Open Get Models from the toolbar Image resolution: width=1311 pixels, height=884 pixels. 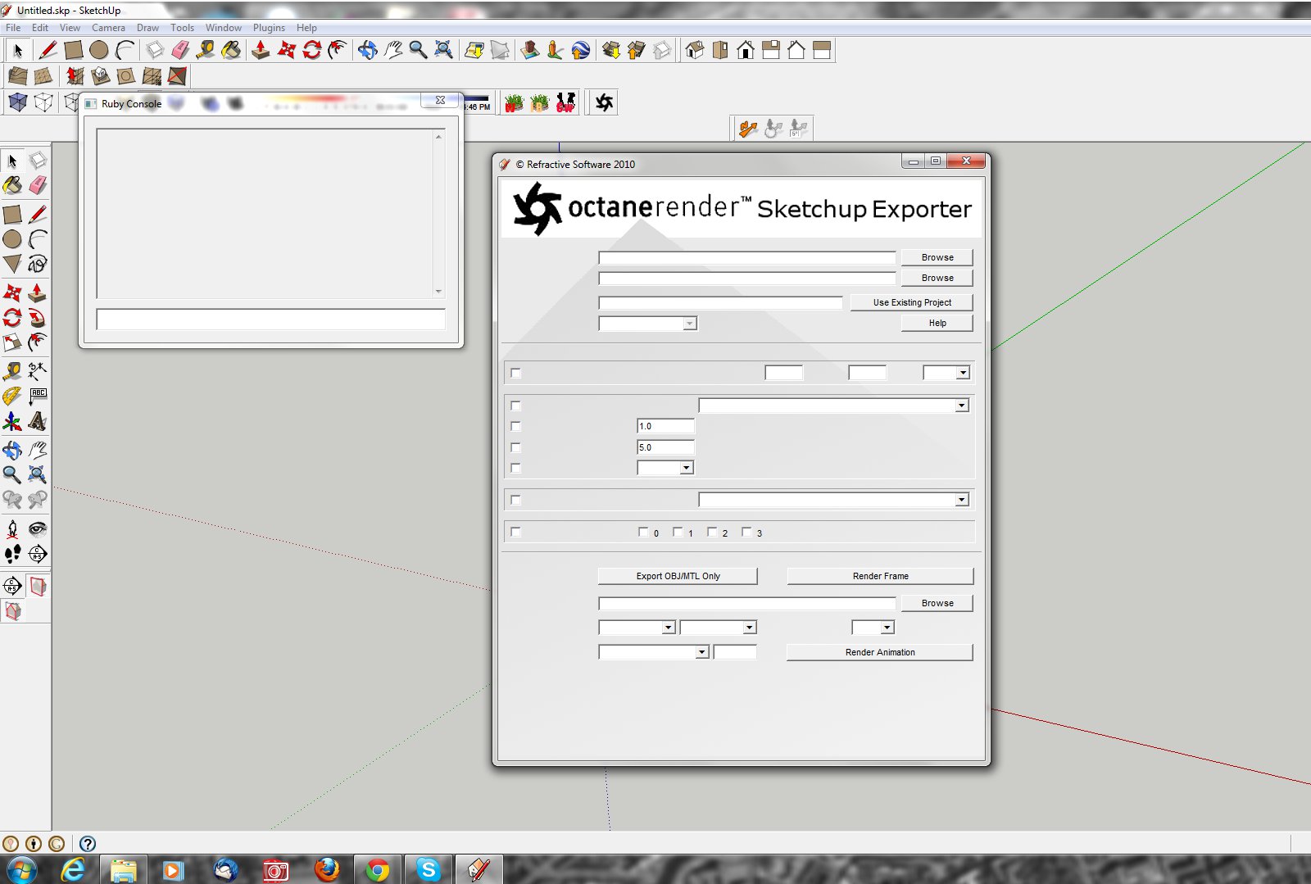(610, 50)
